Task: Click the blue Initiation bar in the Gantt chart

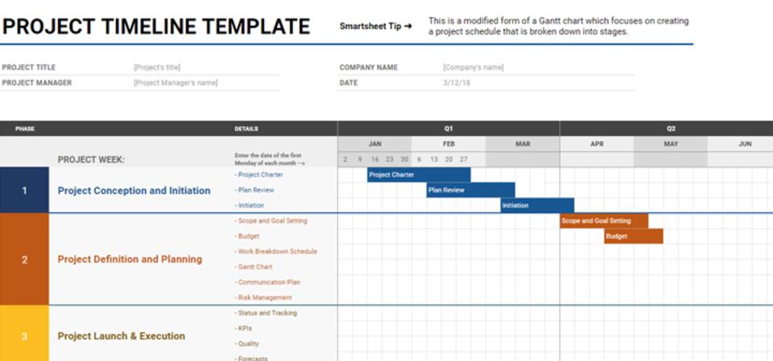Action: (x=537, y=205)
